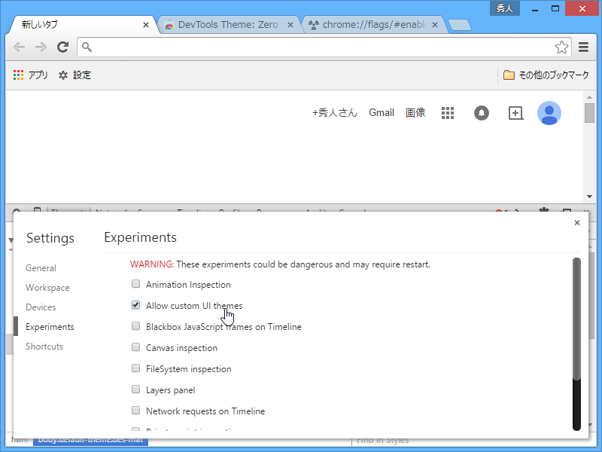Screen dimensions: 602x452
Task: Open the Chrome hamburger menu icon
Action: click(x=583, y=47)
